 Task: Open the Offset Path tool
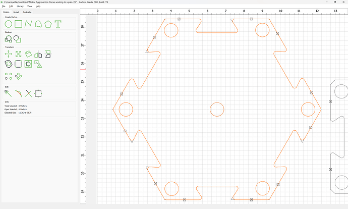9,64
